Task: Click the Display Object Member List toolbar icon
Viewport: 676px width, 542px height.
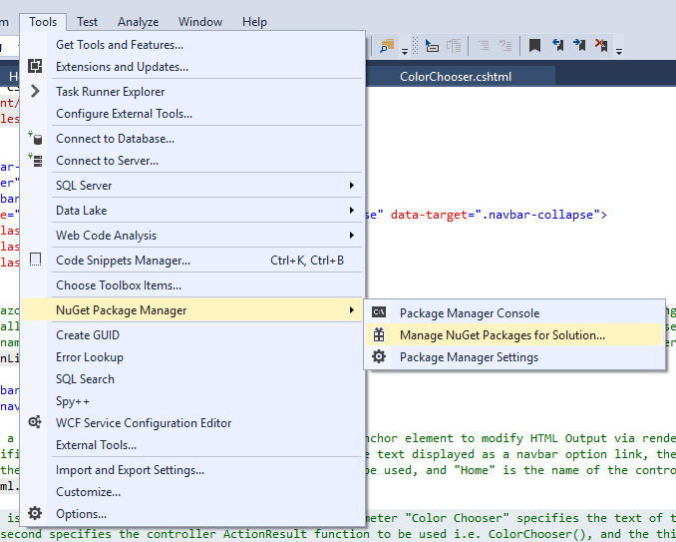Action: pos(432,45)
